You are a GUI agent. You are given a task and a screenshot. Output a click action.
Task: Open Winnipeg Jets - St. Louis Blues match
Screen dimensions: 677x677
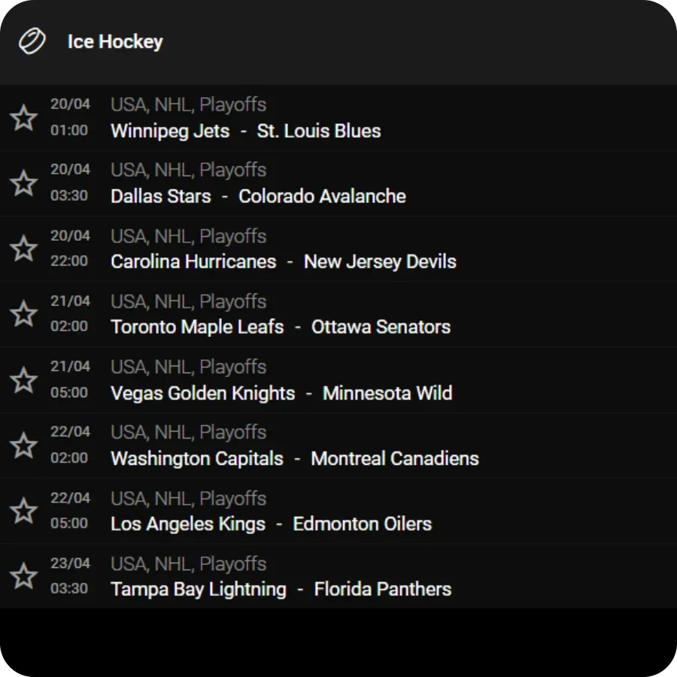pyautogui.click(x=338, y=118)
